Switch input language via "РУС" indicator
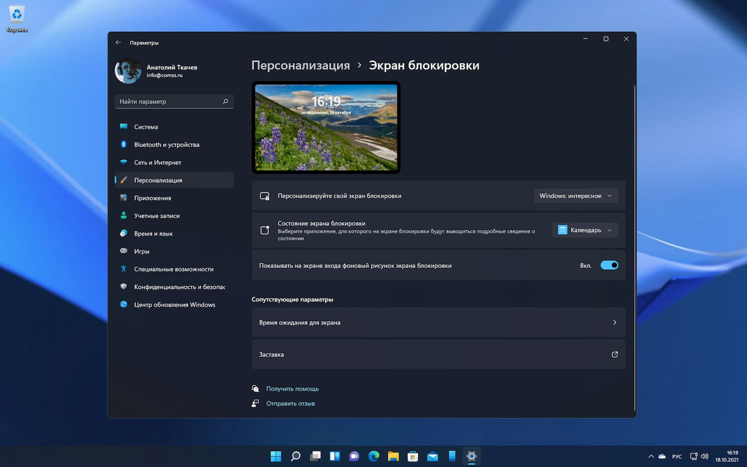The image size is (747, 467). pyautogui.click(x=677, y=457)
